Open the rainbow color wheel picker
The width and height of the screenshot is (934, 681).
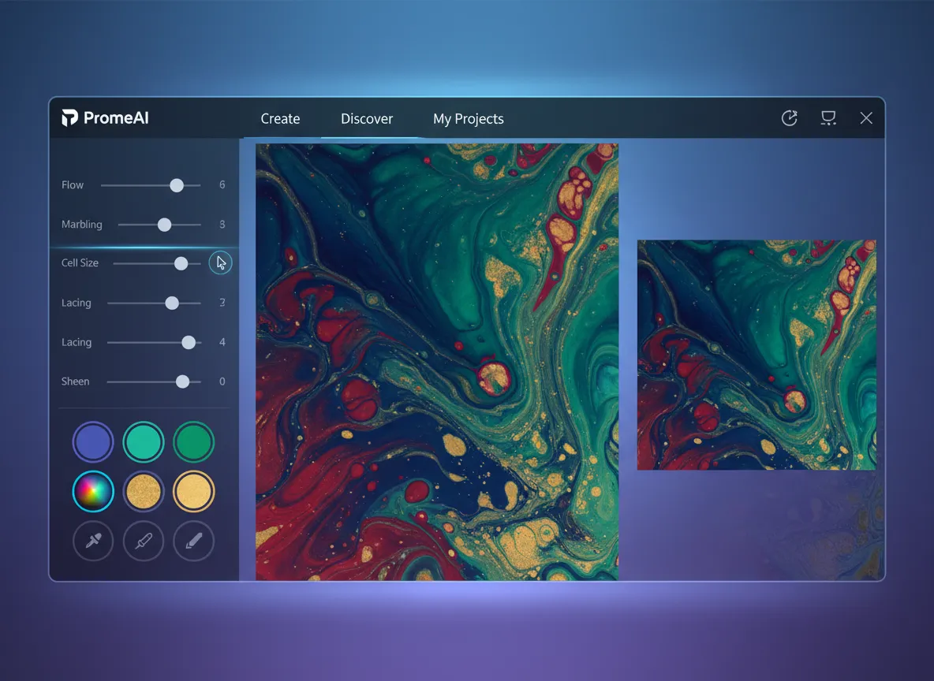[x=93, y=492]
